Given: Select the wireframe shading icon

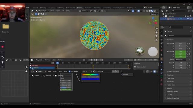Looking at the screenshot, I should coord(147,11).
